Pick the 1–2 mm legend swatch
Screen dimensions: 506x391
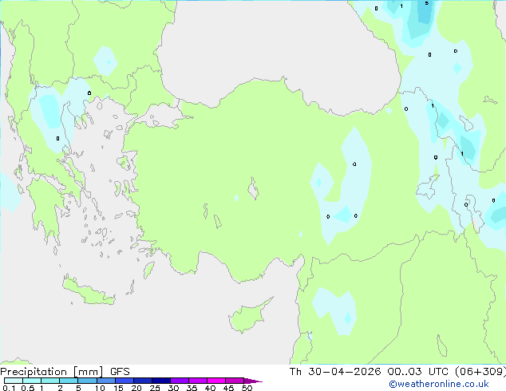point(50,381)
